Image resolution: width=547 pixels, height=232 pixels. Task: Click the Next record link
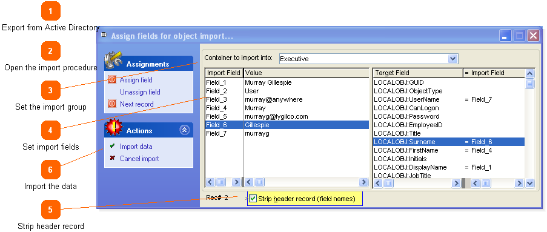pyautogui.click(x=136, y=104)
